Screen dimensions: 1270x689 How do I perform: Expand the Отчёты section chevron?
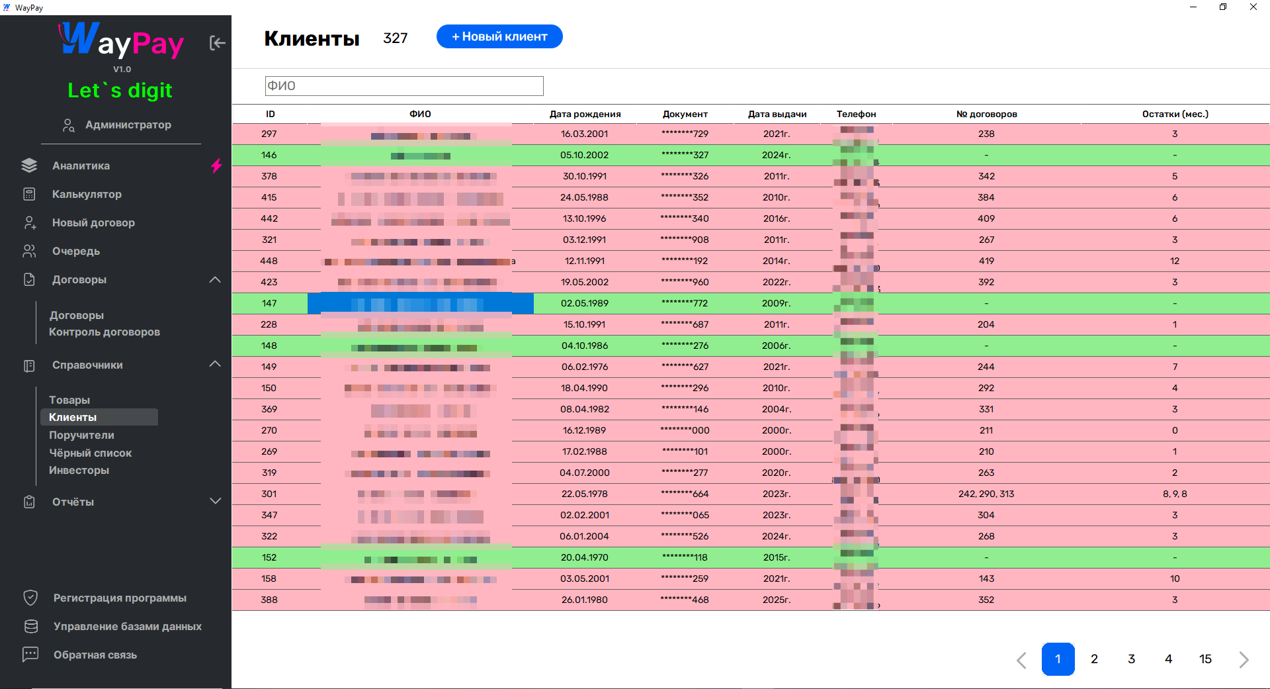[x=215, y=501]
